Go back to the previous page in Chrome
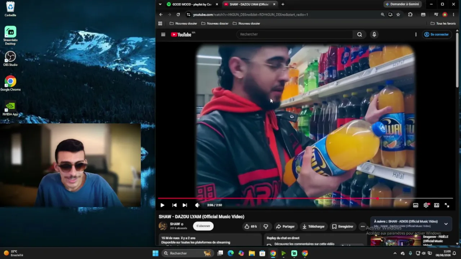461x259 pixels. pyautogui.click(x=161, y=14)
